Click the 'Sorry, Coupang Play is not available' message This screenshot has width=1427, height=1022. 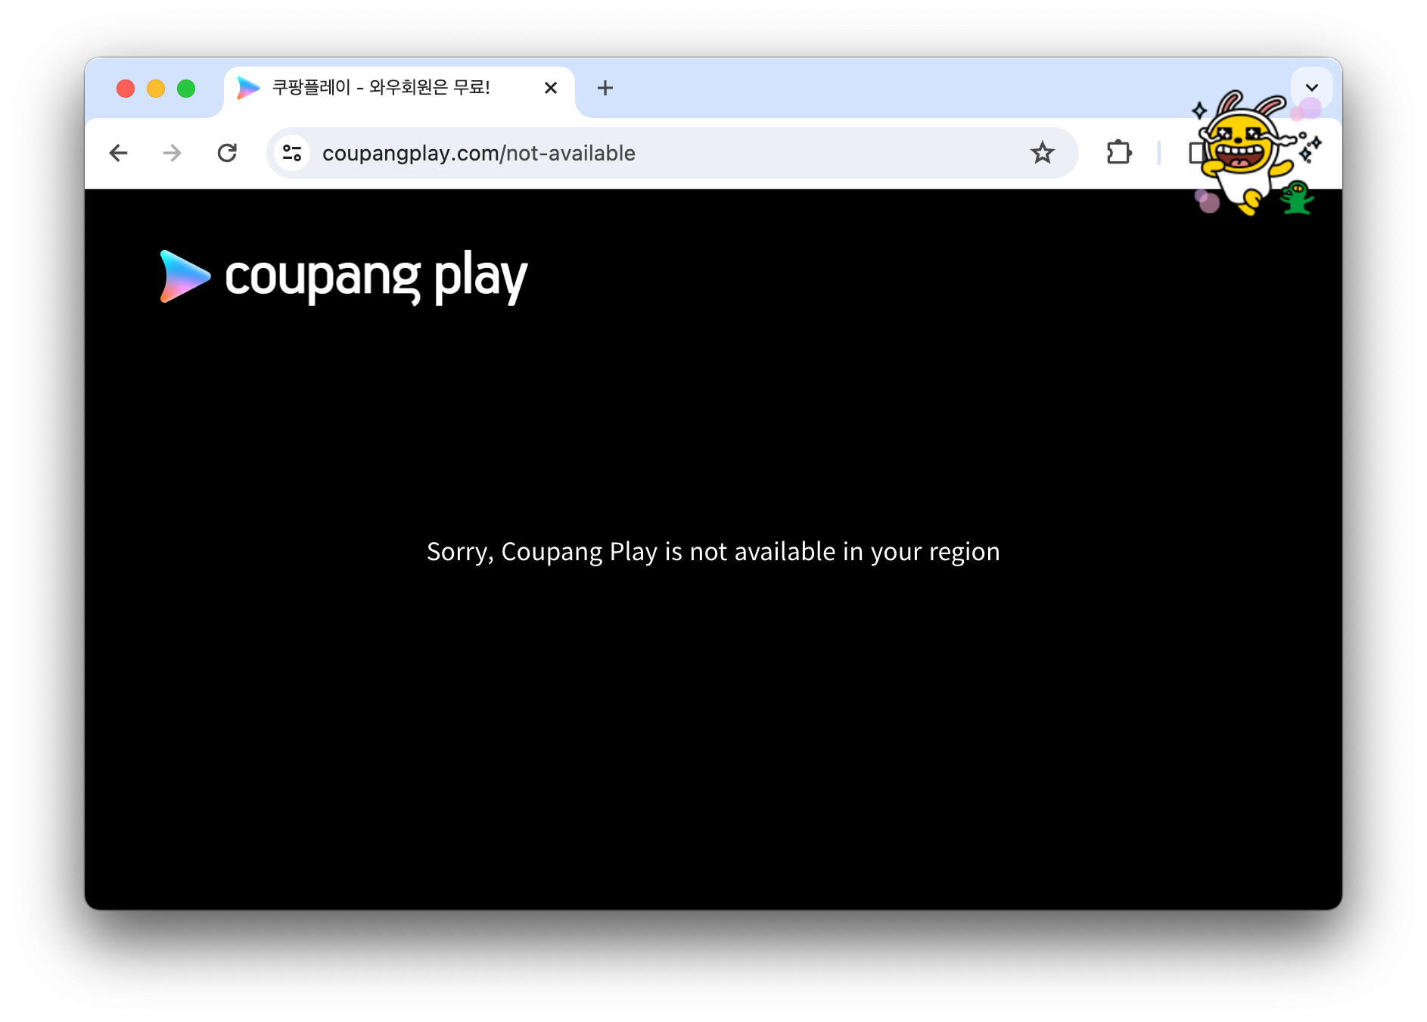[x=713, y=552]
